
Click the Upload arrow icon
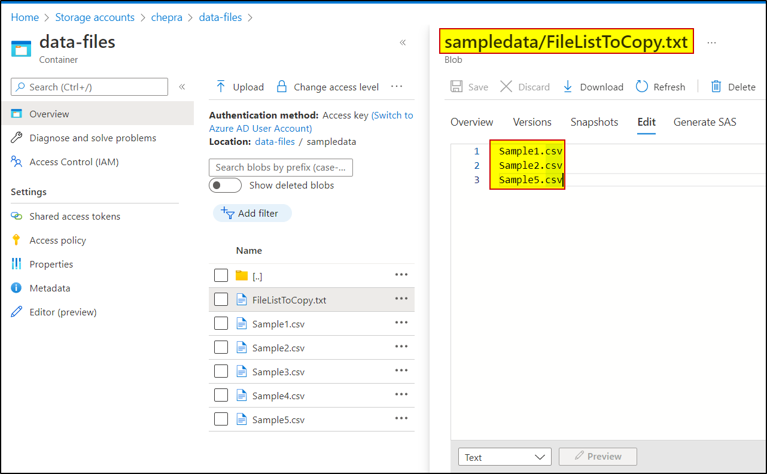point(221,87)
